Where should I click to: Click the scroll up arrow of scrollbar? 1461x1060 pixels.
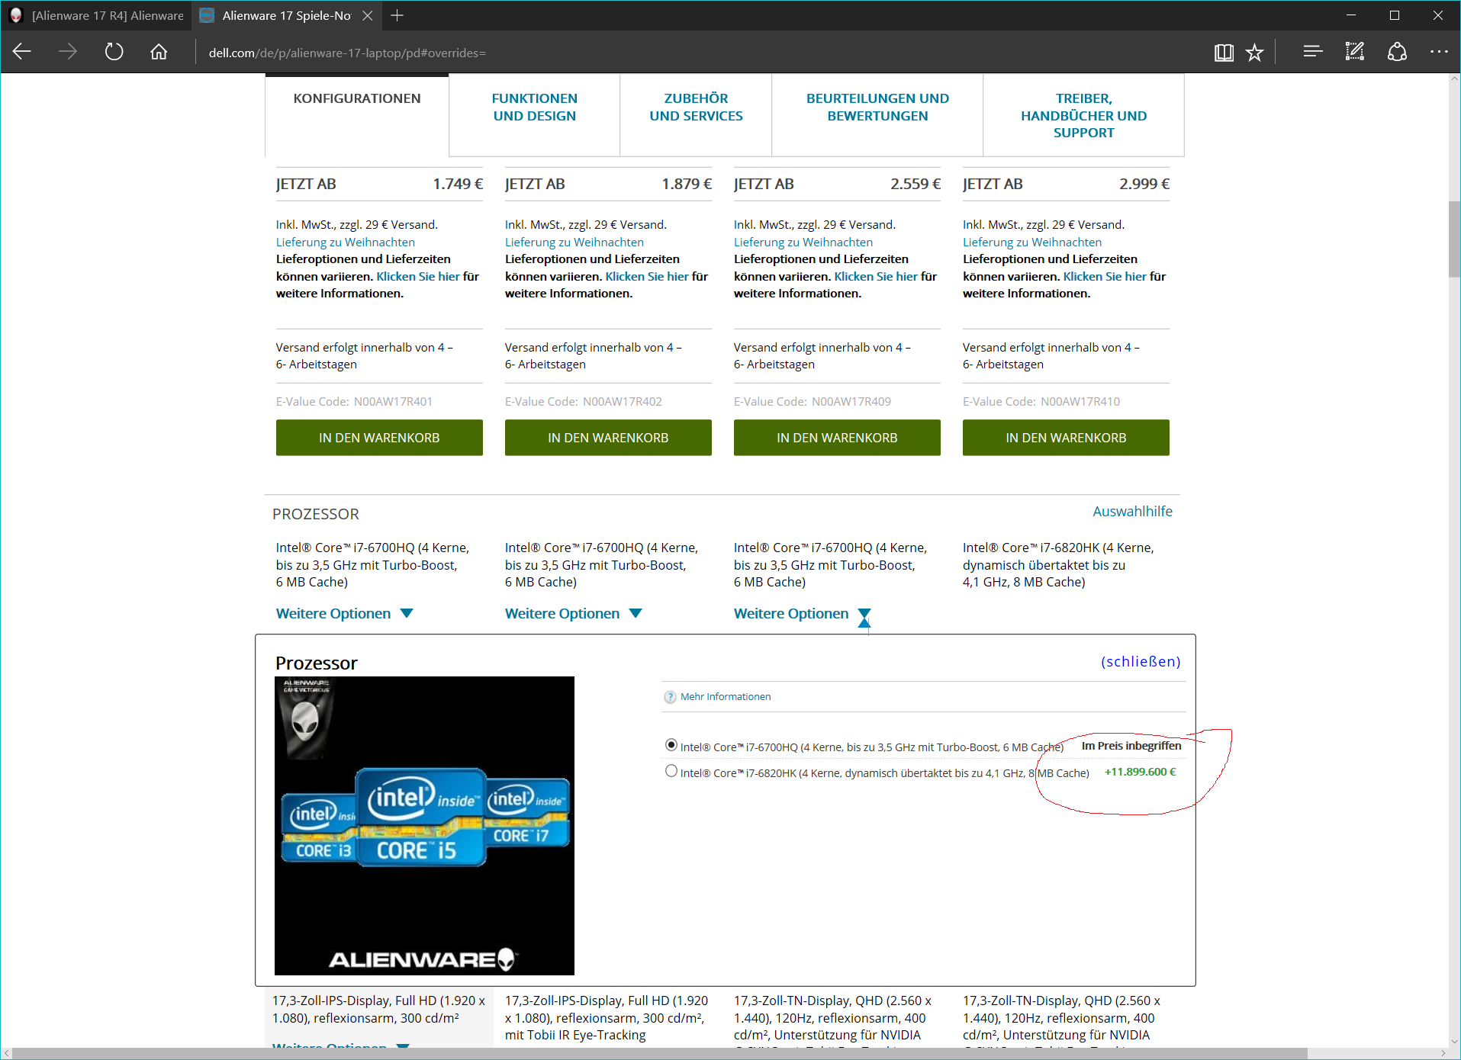[x=1454, y=79]
